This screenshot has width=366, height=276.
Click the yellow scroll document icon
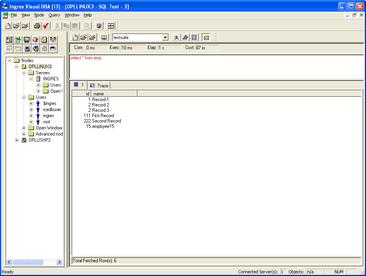[44, 40]
